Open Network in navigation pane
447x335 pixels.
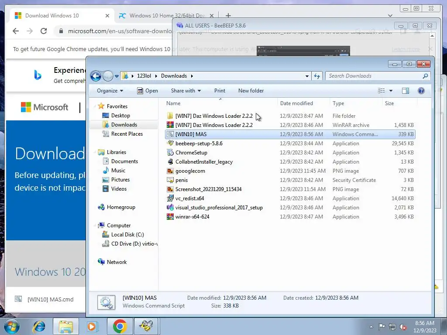pyautogui.click(x=112, y=262)
